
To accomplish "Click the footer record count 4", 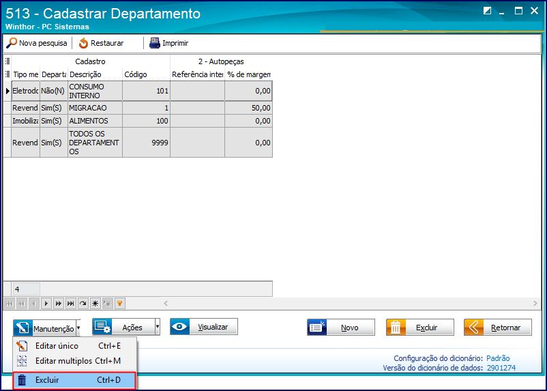I will point(26,289).
